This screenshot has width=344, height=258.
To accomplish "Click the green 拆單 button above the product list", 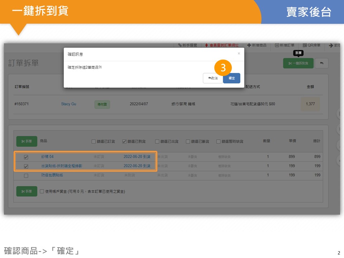I will click(x=27, y=141).
